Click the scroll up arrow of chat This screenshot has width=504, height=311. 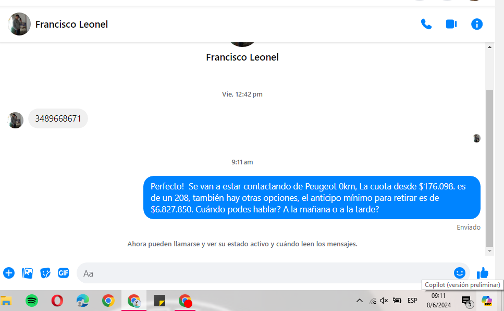[489, 47]
